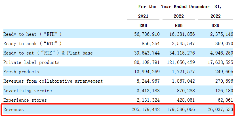This screenshot has height=117, width=238.
Task: Select "For the Year Ended December 31" heading
Action: tap(180, 7)
